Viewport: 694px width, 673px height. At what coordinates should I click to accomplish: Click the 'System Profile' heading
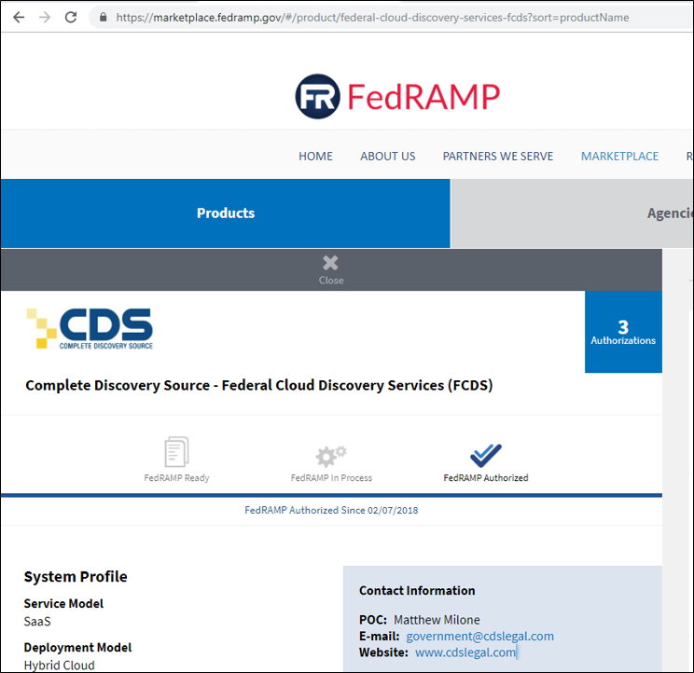76,577
